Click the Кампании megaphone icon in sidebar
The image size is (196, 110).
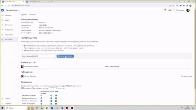pos(2,15)
